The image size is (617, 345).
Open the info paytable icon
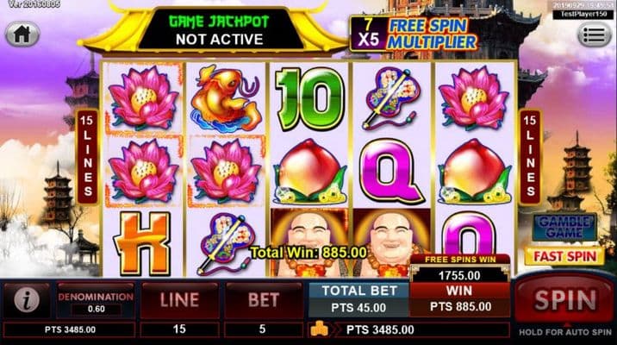coord(27,299)
